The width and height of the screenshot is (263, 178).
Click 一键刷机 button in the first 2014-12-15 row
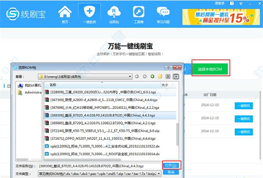(x=244, y=106)
